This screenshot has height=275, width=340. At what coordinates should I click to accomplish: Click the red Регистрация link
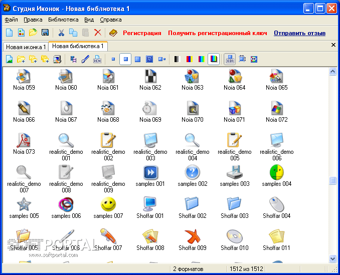[x=142, y=33]
